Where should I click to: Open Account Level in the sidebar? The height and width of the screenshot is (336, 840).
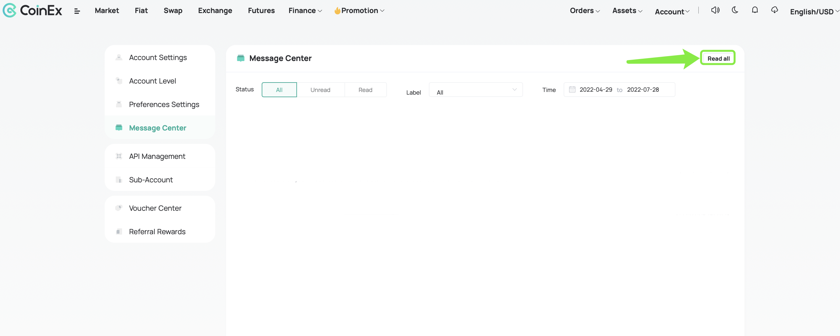tap(160, 81)
